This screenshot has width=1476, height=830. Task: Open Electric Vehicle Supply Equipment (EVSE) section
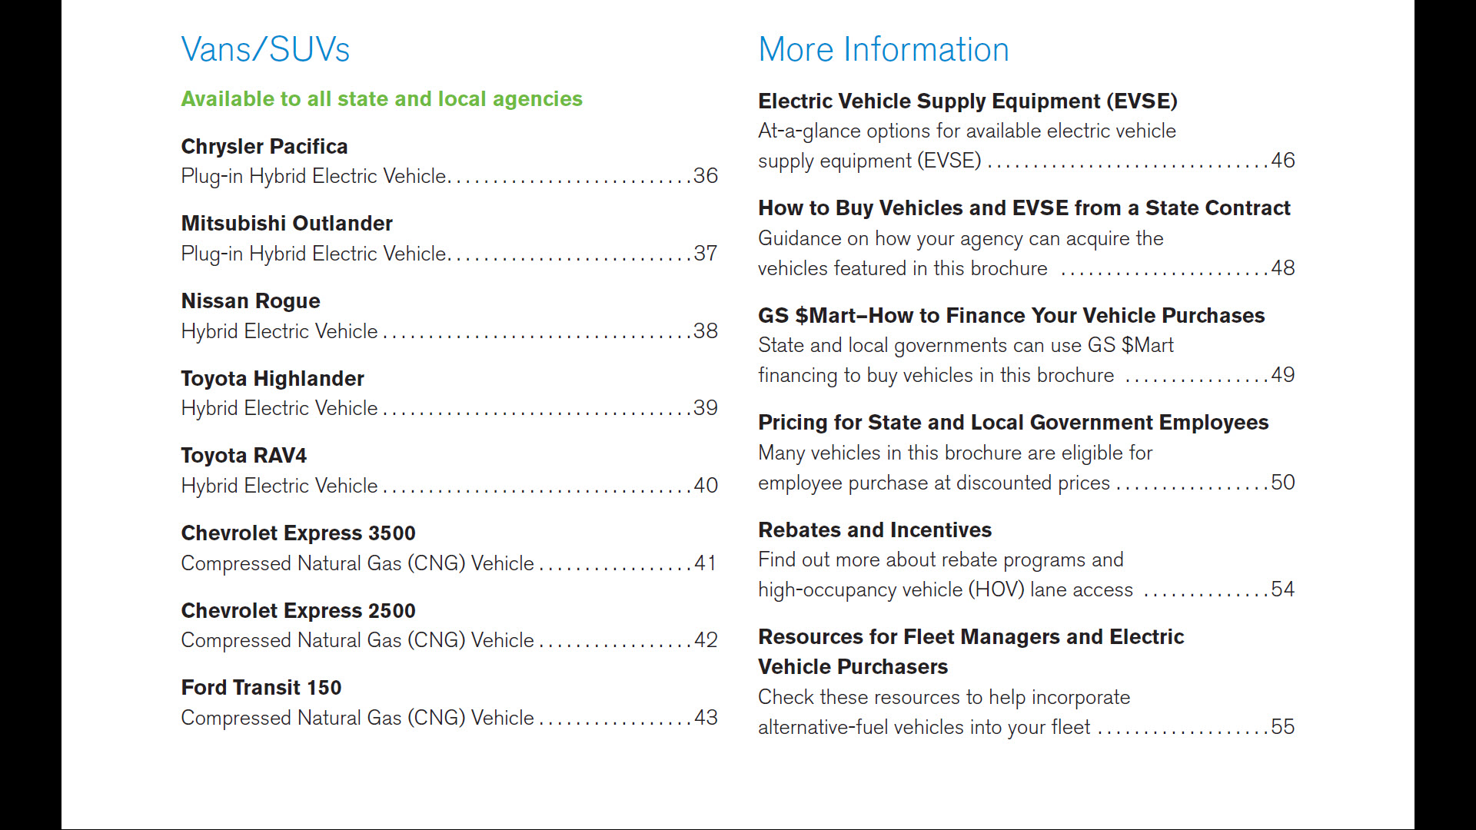968,101
